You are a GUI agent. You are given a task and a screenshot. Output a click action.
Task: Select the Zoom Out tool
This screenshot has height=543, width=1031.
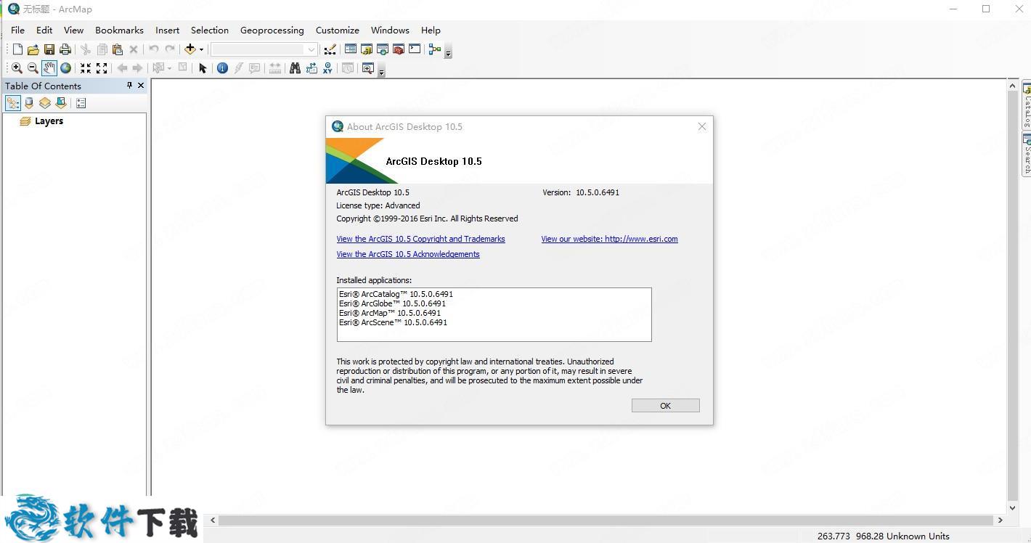pos(33,68)
